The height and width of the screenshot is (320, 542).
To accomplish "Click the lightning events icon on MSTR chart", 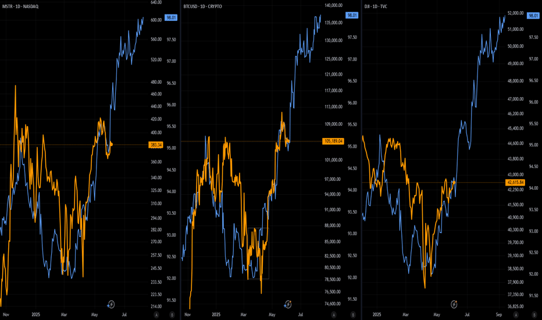I will [111, 304].
